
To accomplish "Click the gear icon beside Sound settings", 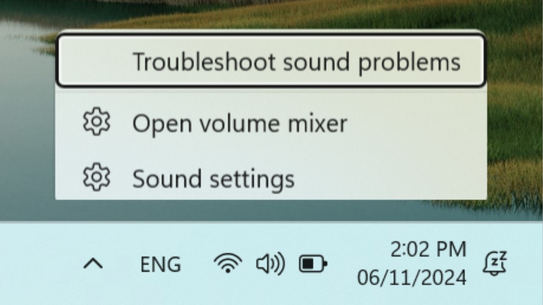I will click(96, 178).
